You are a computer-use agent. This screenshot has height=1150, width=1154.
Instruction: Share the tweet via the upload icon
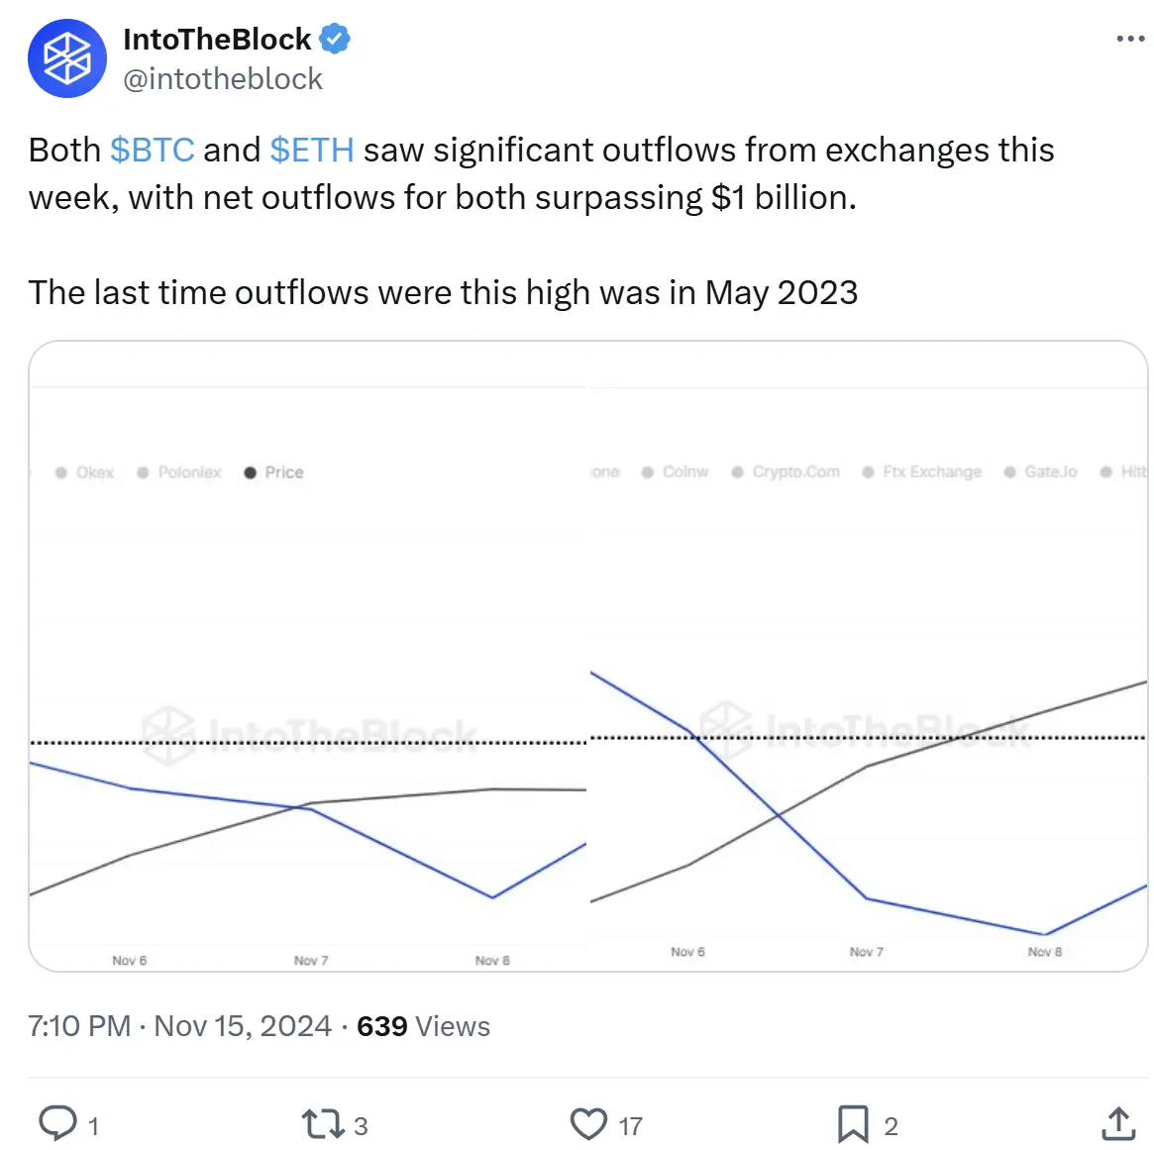pos(1117,1123)
